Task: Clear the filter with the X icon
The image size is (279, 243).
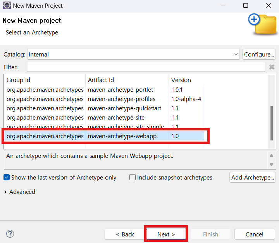Action: click(272, 67)
